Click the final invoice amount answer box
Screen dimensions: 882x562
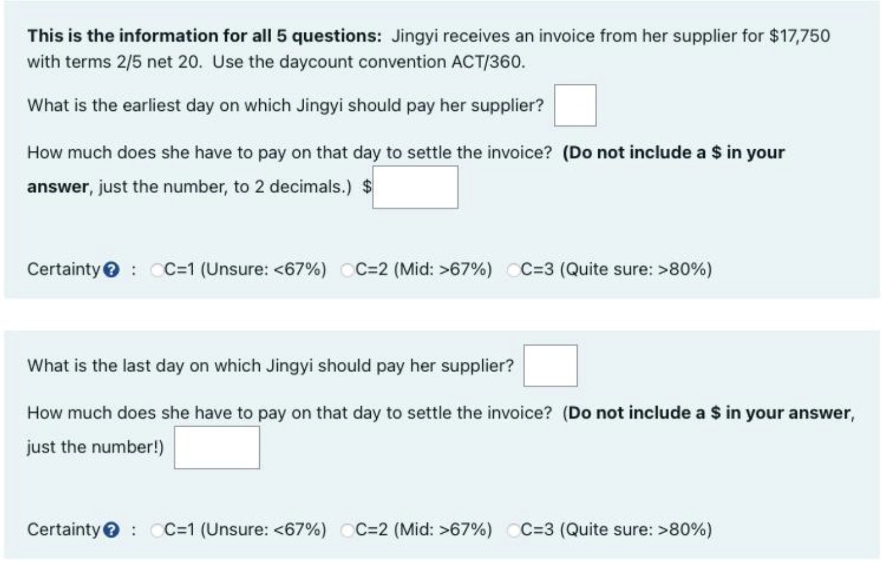tap(217, 448)
